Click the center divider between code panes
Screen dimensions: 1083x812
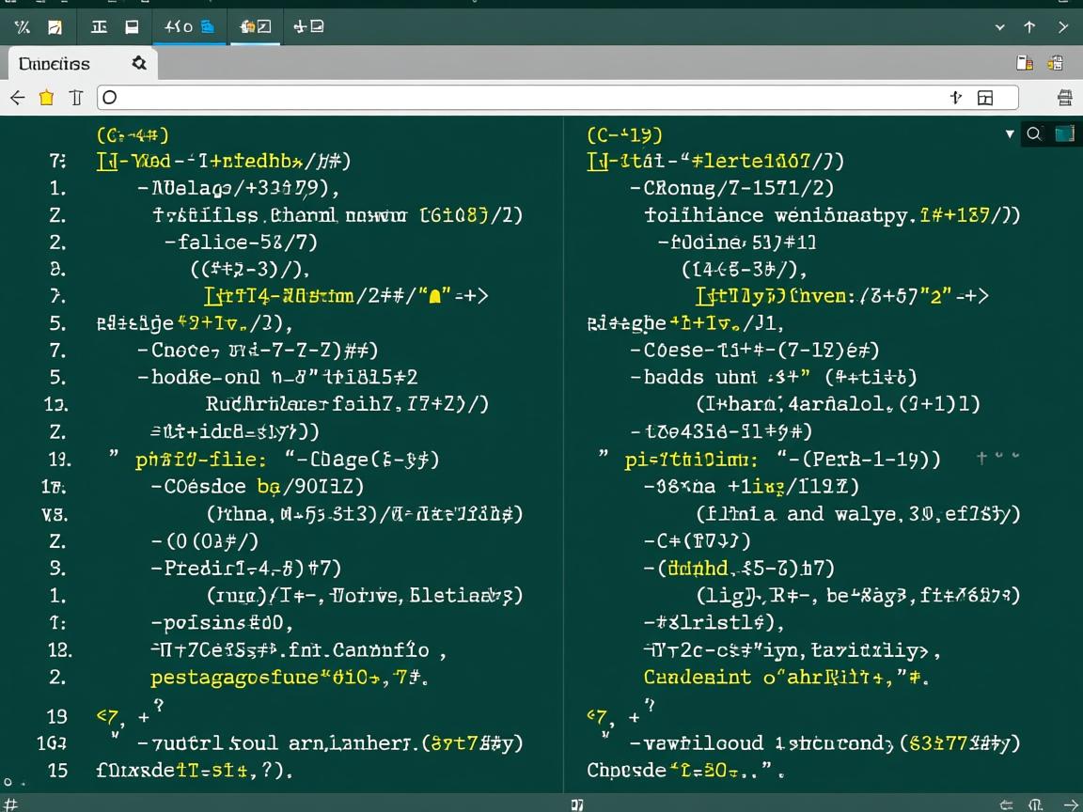click(562, 451)
